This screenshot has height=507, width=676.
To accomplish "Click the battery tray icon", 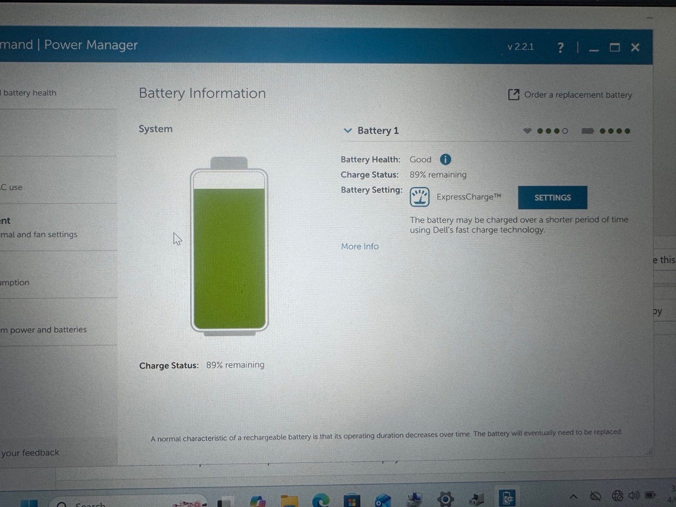I will click(650, 494).
